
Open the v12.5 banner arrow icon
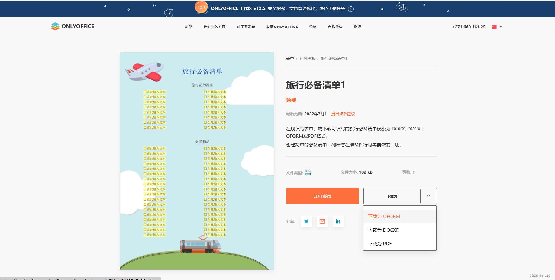pos(351,9)
